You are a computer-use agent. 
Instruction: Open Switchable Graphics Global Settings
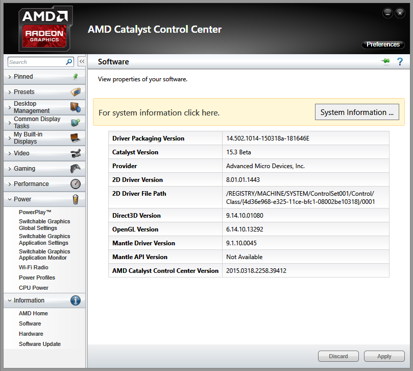(x=44, y=225)
